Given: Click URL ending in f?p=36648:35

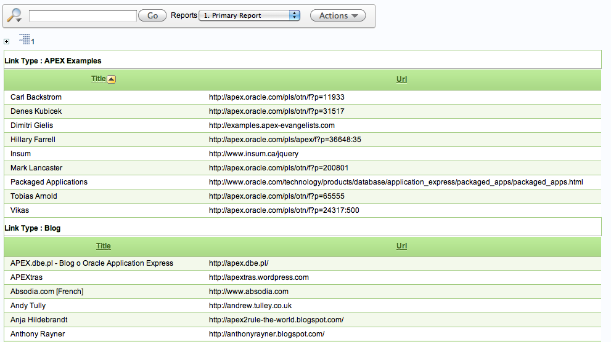Looking at the screenshot, I should point(285,140).
